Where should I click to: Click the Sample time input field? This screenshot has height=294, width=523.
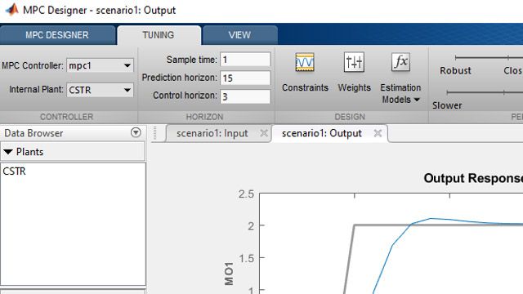pyautogui.click(x=245, y=60)
